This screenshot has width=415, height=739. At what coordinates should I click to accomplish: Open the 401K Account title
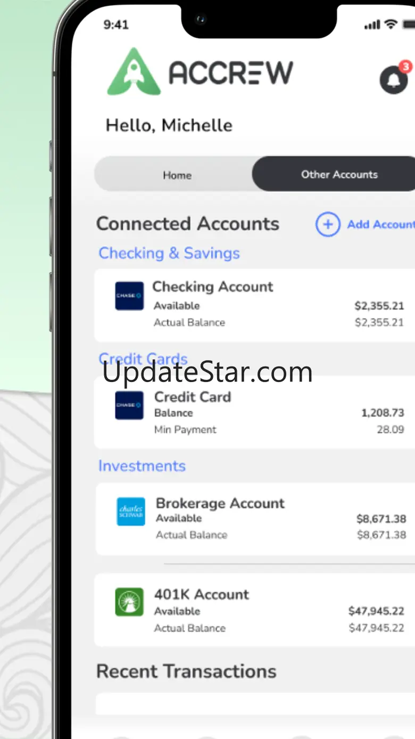[202, 595]
